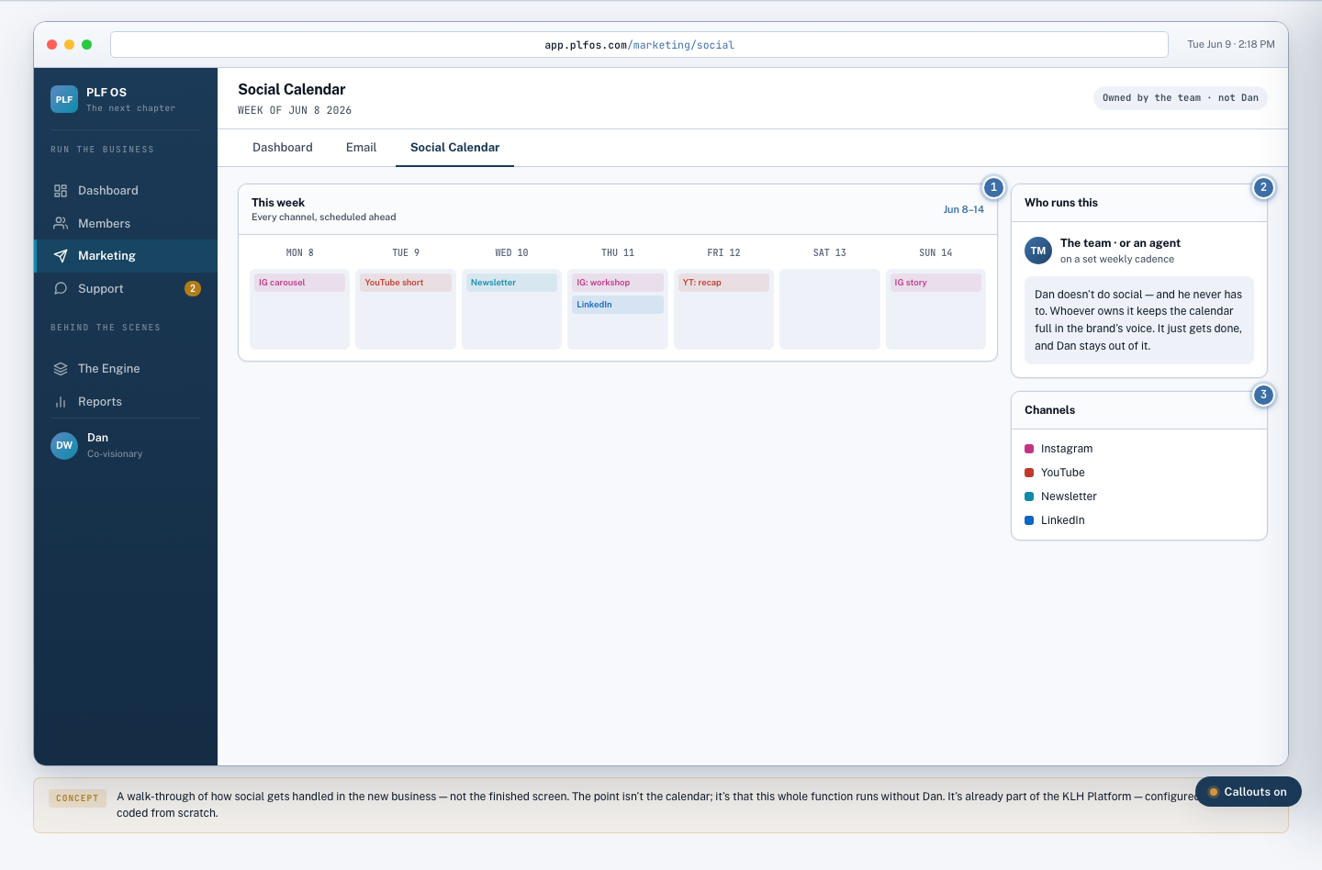Click the Support badge showing 2
The image size is (1322, 870).
(193, 288)
